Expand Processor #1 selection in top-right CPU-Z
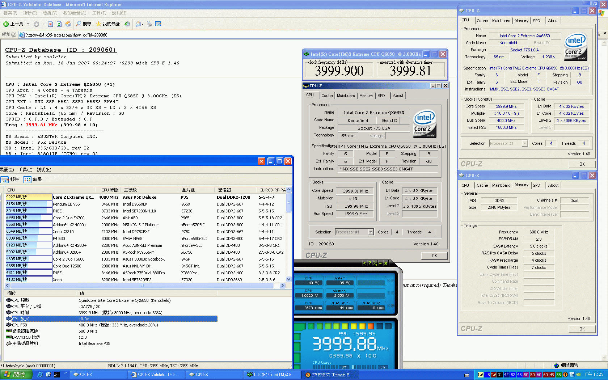The width and height of the screenshot is (608, 380). (525, 143)
